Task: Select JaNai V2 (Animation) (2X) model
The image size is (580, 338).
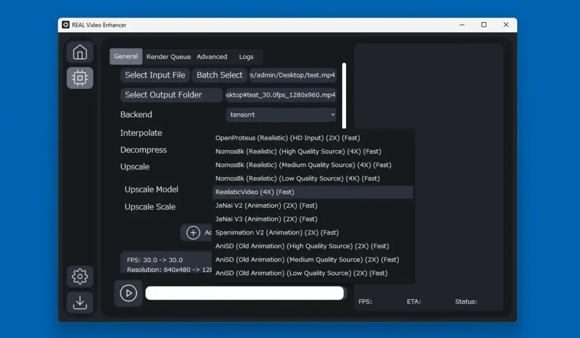Action: (313, 206)
